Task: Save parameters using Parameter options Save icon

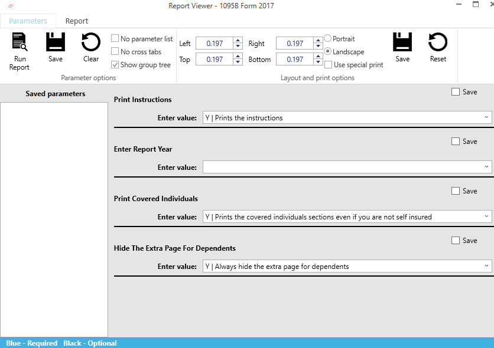Action: [56, 42]
